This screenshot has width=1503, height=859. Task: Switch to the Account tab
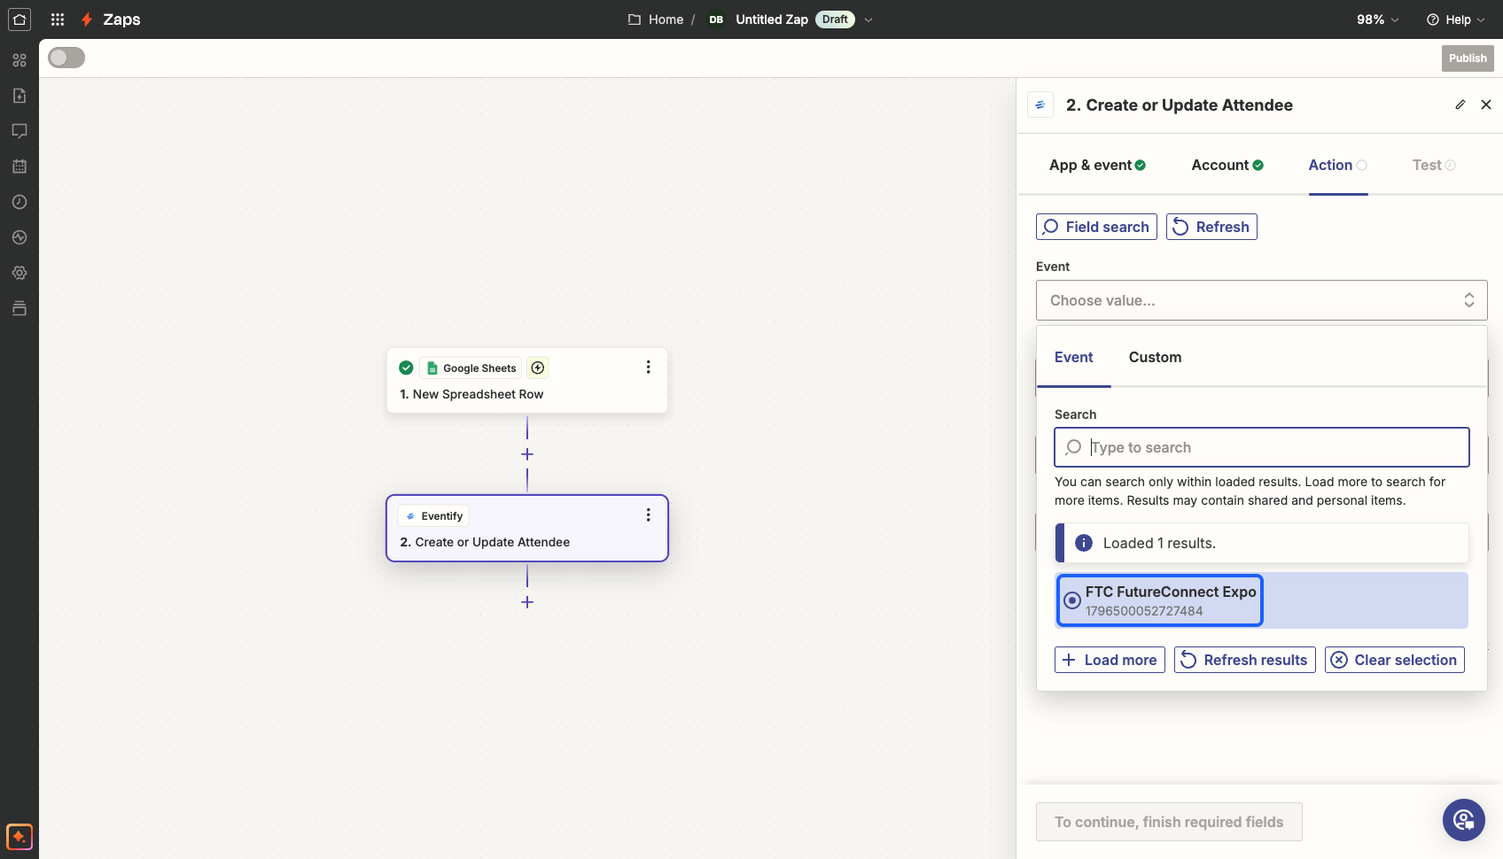coord(1227,165)
